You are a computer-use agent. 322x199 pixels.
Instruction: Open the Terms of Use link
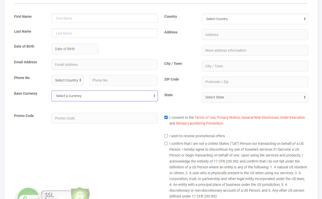(x=205, y=117)
